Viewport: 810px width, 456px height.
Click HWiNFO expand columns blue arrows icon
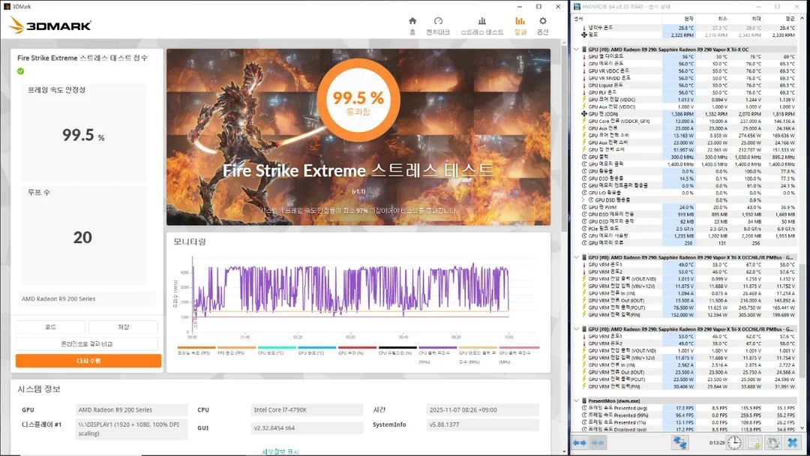click(580, 442)
